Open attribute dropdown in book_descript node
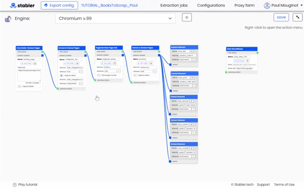The width and height of the screenshot is (304, 188). coord(193,109)
